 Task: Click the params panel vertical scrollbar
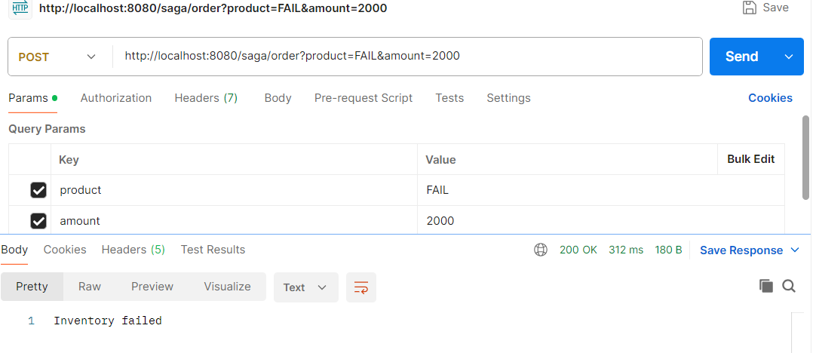tap(805, 157)
